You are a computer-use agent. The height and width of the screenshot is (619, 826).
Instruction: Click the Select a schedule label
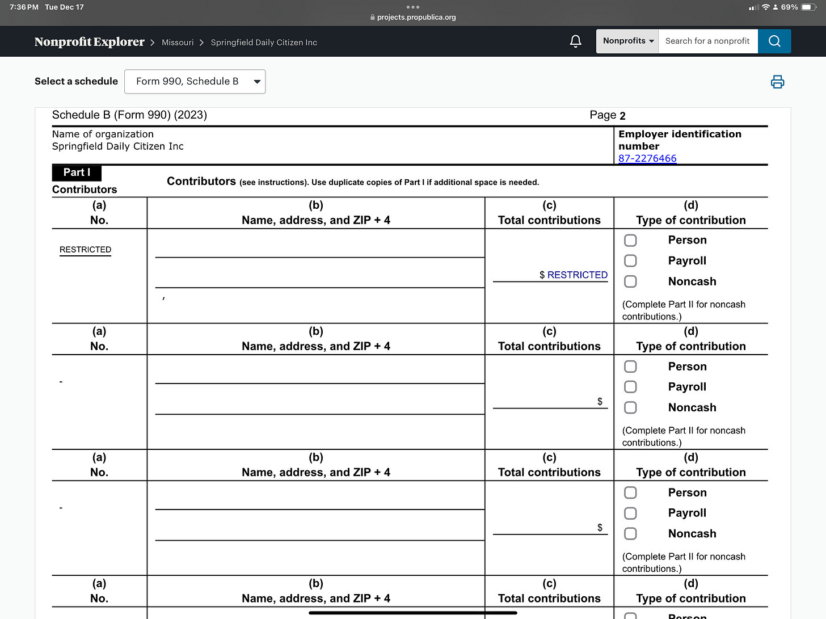(76, 81)
